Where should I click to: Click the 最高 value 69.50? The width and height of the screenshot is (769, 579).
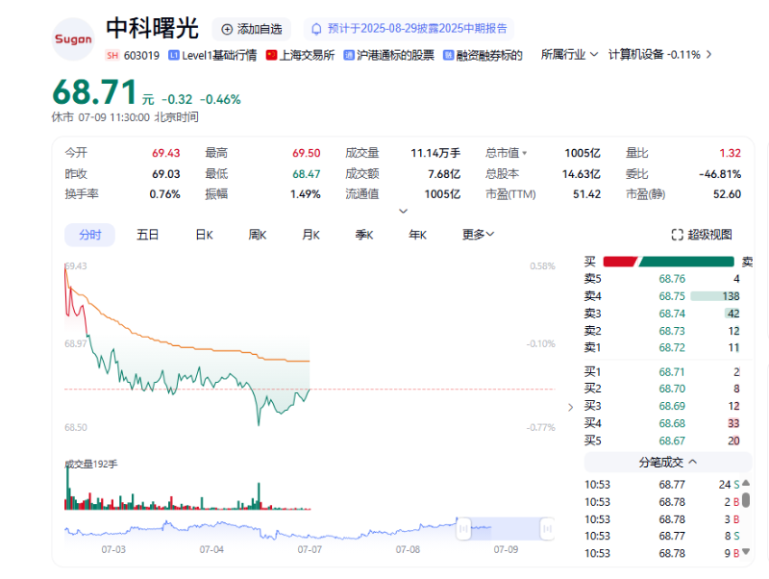(x=306, y=154)
